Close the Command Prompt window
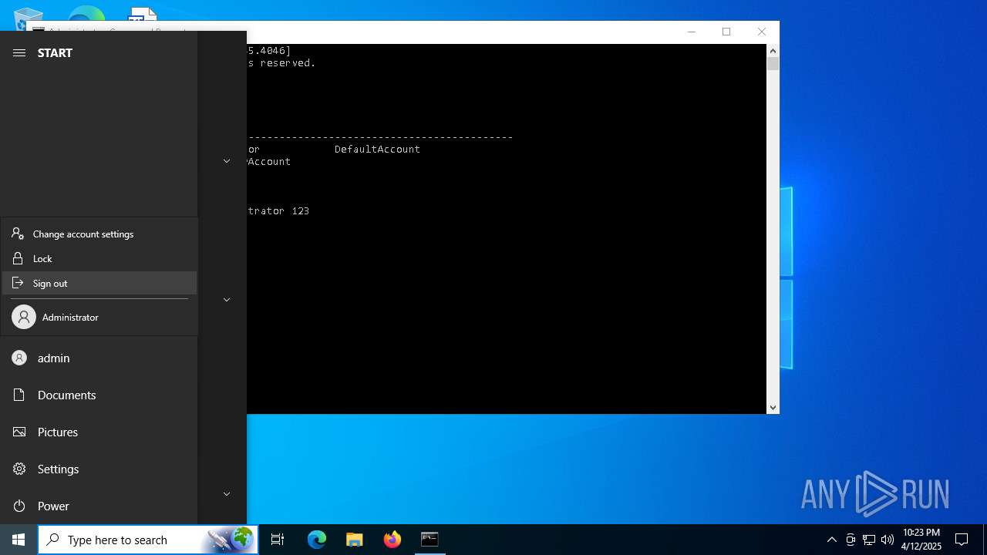 tap(762, 32)
